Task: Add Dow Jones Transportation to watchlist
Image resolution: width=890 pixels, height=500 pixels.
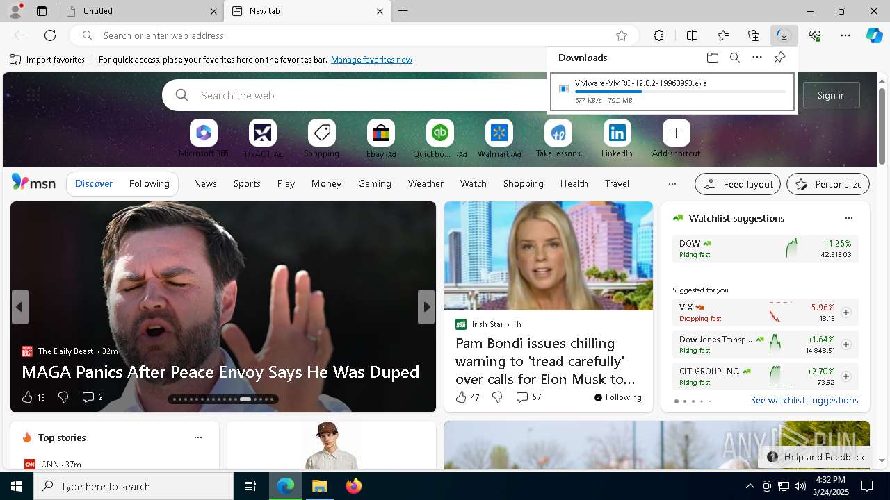Action: click(x=845, y=344)
